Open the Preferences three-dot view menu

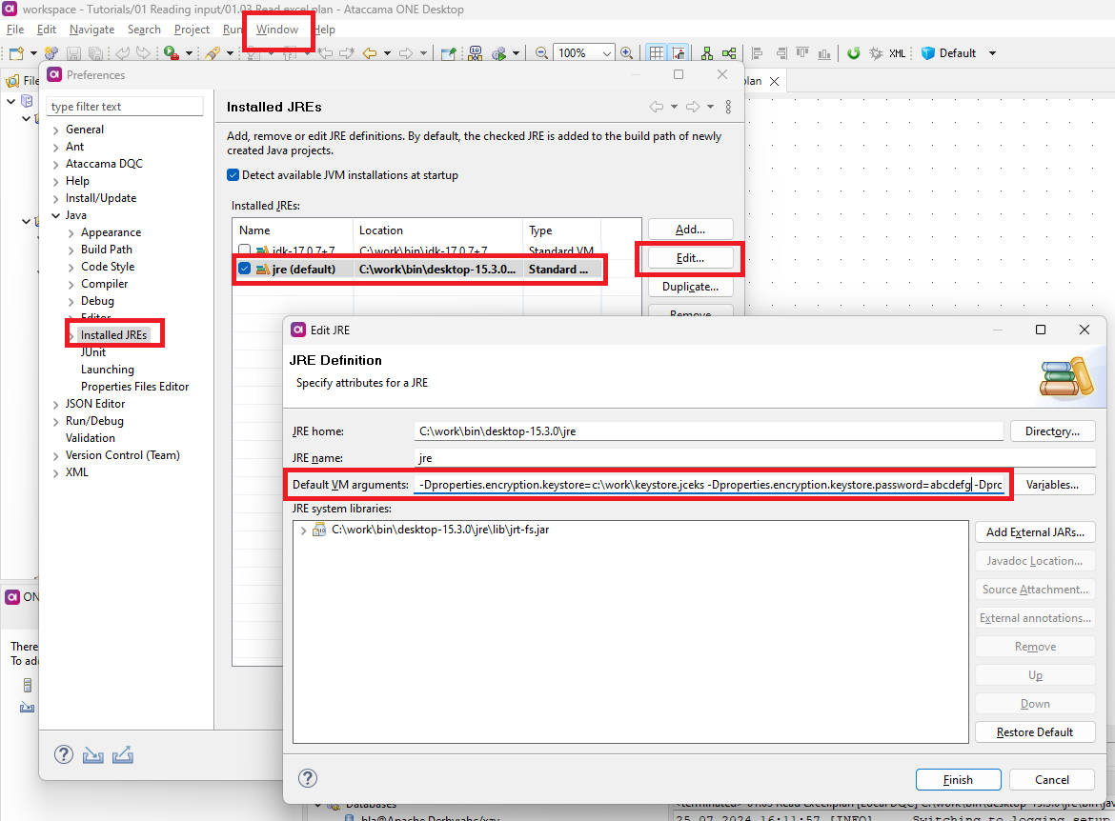(728, 107)
